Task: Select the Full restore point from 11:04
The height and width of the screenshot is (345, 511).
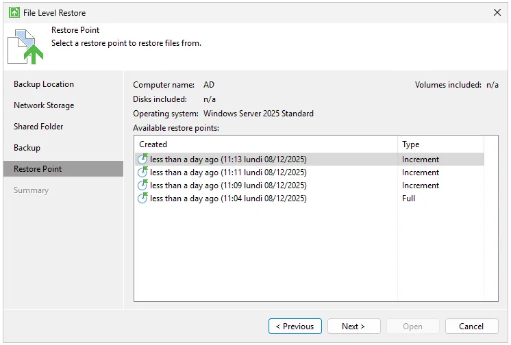Action: pos(228,199)
